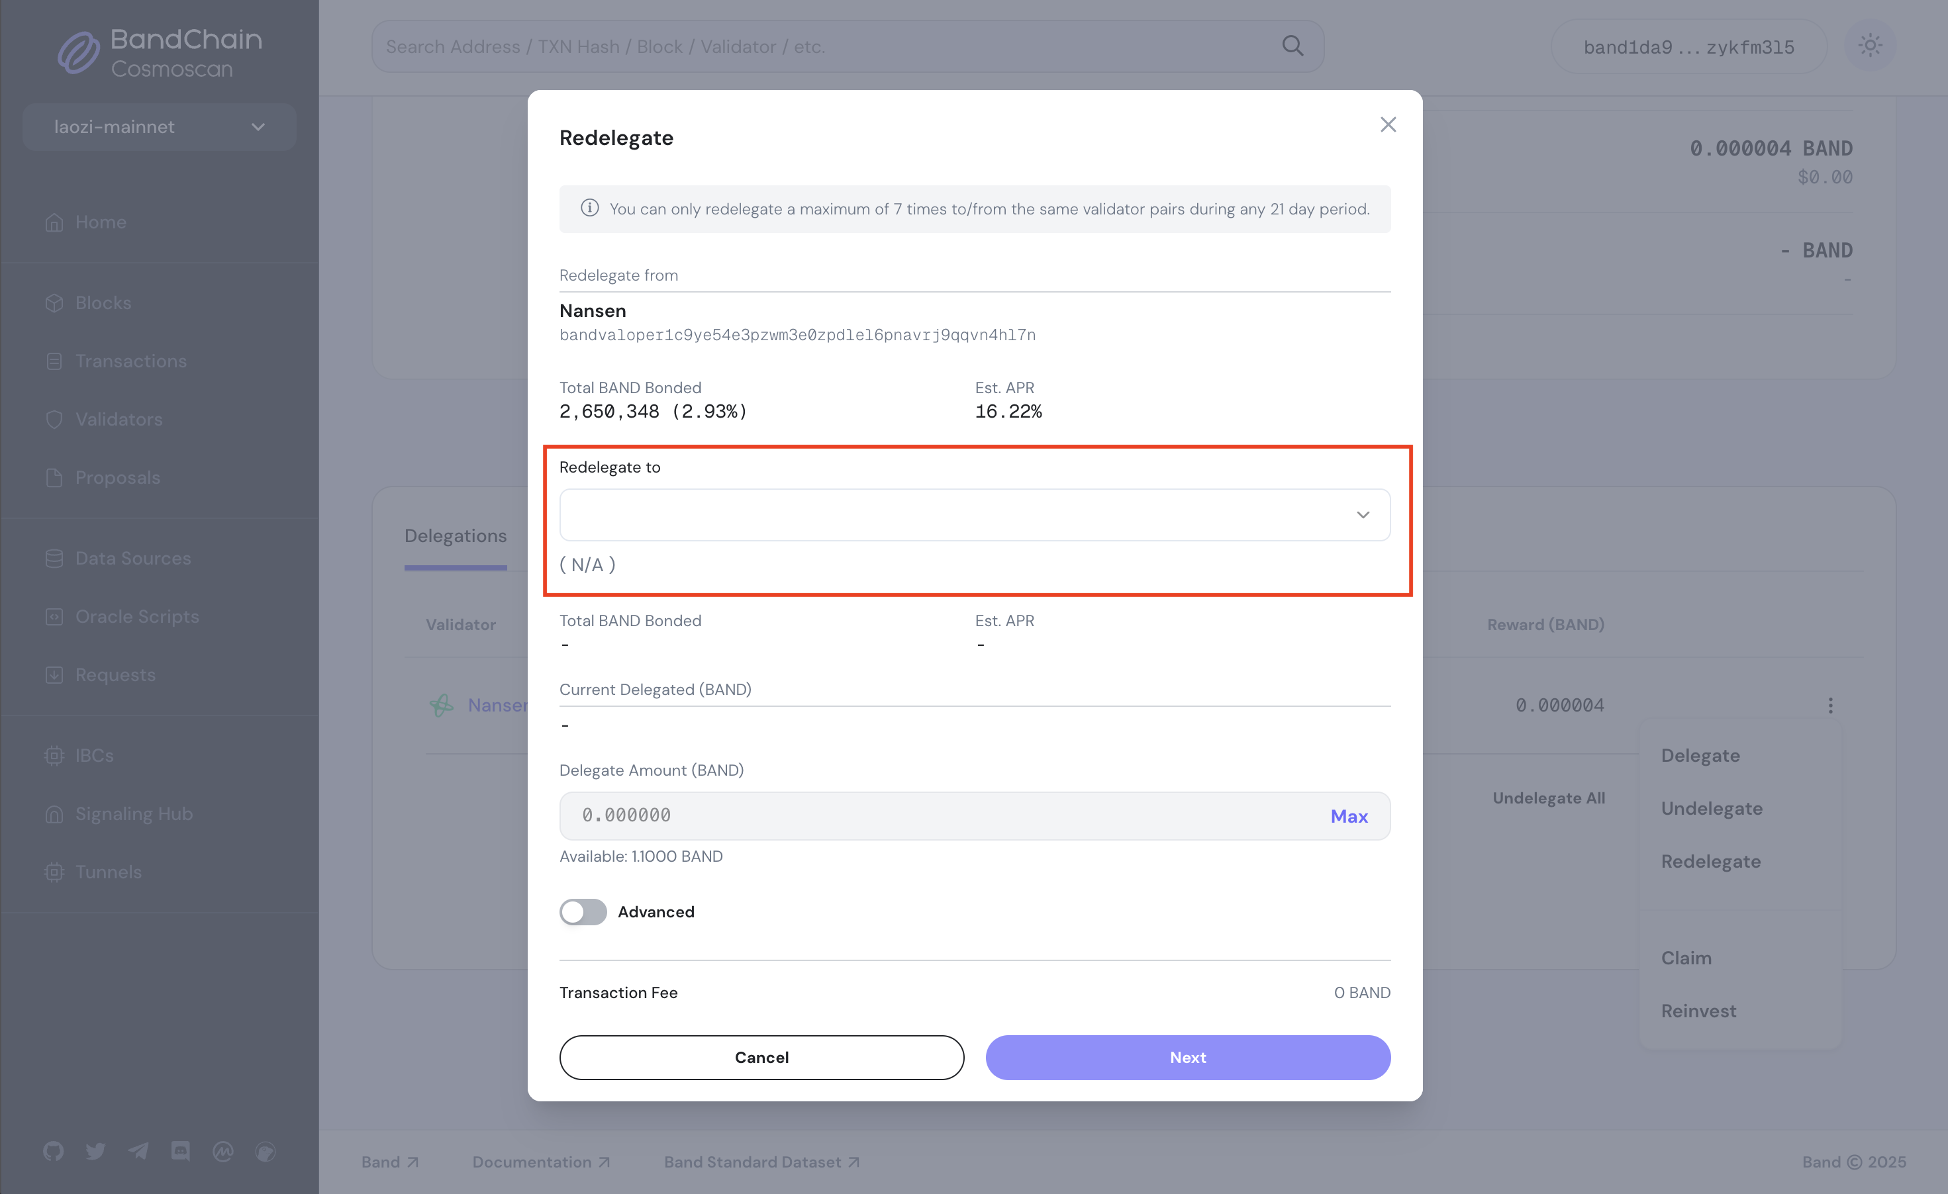1948x1194 pixels.
Task: Open the Telegram link icon in footer
Action: (138, 1152)
